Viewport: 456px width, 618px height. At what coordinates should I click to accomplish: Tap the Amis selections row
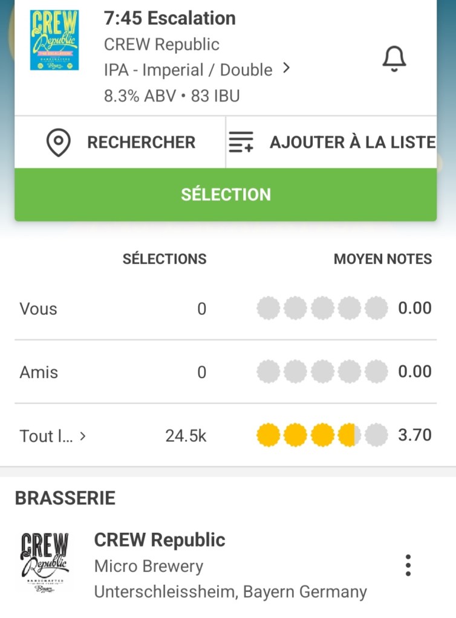point(39,372)
